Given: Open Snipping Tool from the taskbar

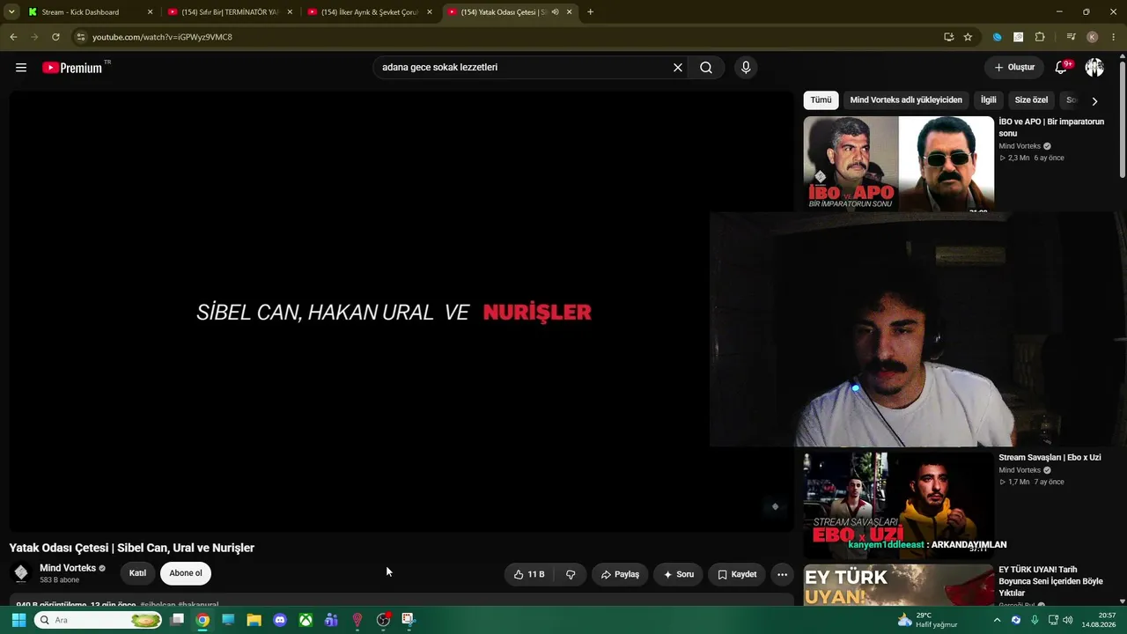Looking at the screenshot, I should coord(409,620).
